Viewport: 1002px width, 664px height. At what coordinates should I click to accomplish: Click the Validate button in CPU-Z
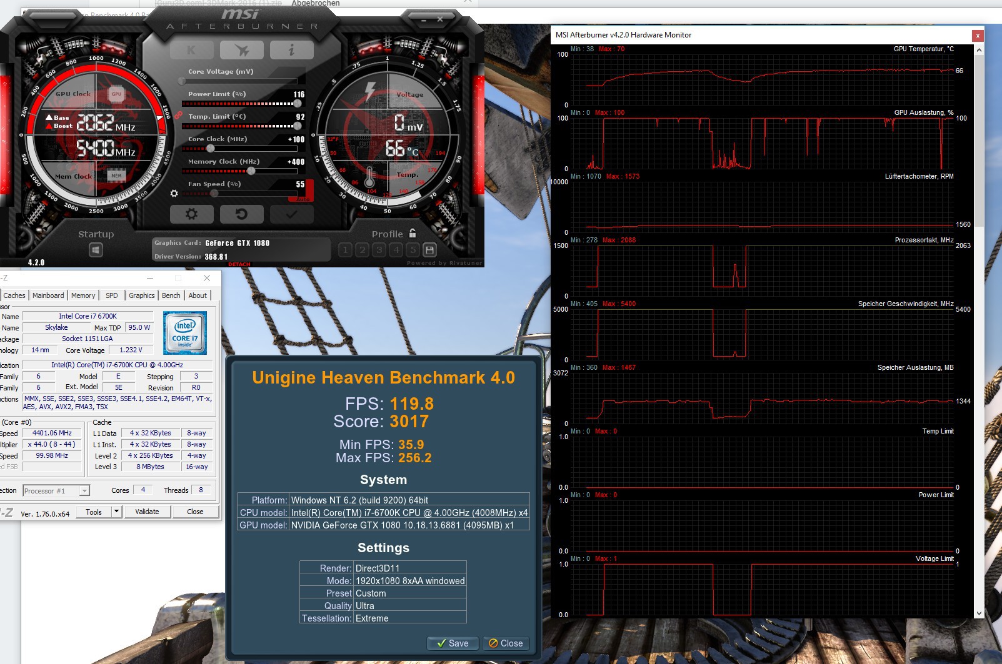147,512
